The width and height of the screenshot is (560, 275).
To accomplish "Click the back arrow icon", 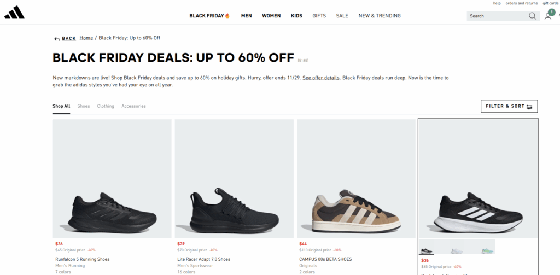I will point(56,39).
